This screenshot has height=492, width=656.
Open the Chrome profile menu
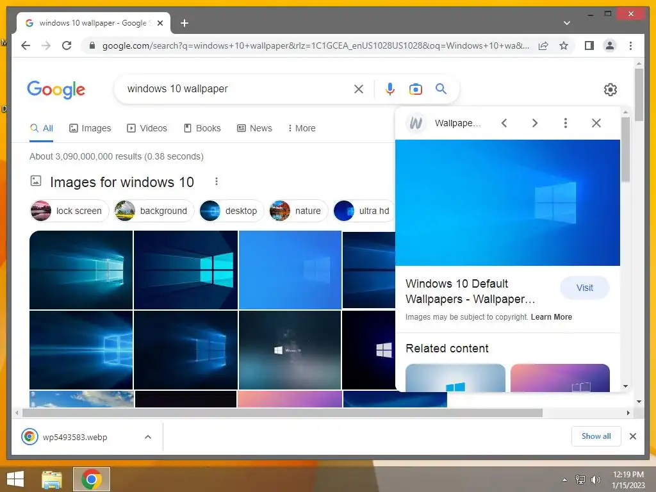point(610,45)
